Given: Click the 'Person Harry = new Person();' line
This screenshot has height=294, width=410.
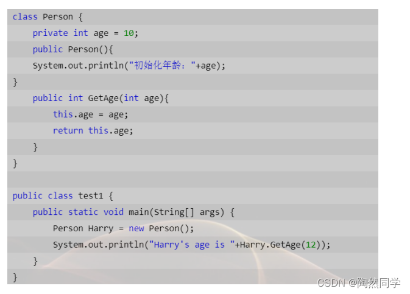Looking at the screenshot, I should tap(123, 228).
